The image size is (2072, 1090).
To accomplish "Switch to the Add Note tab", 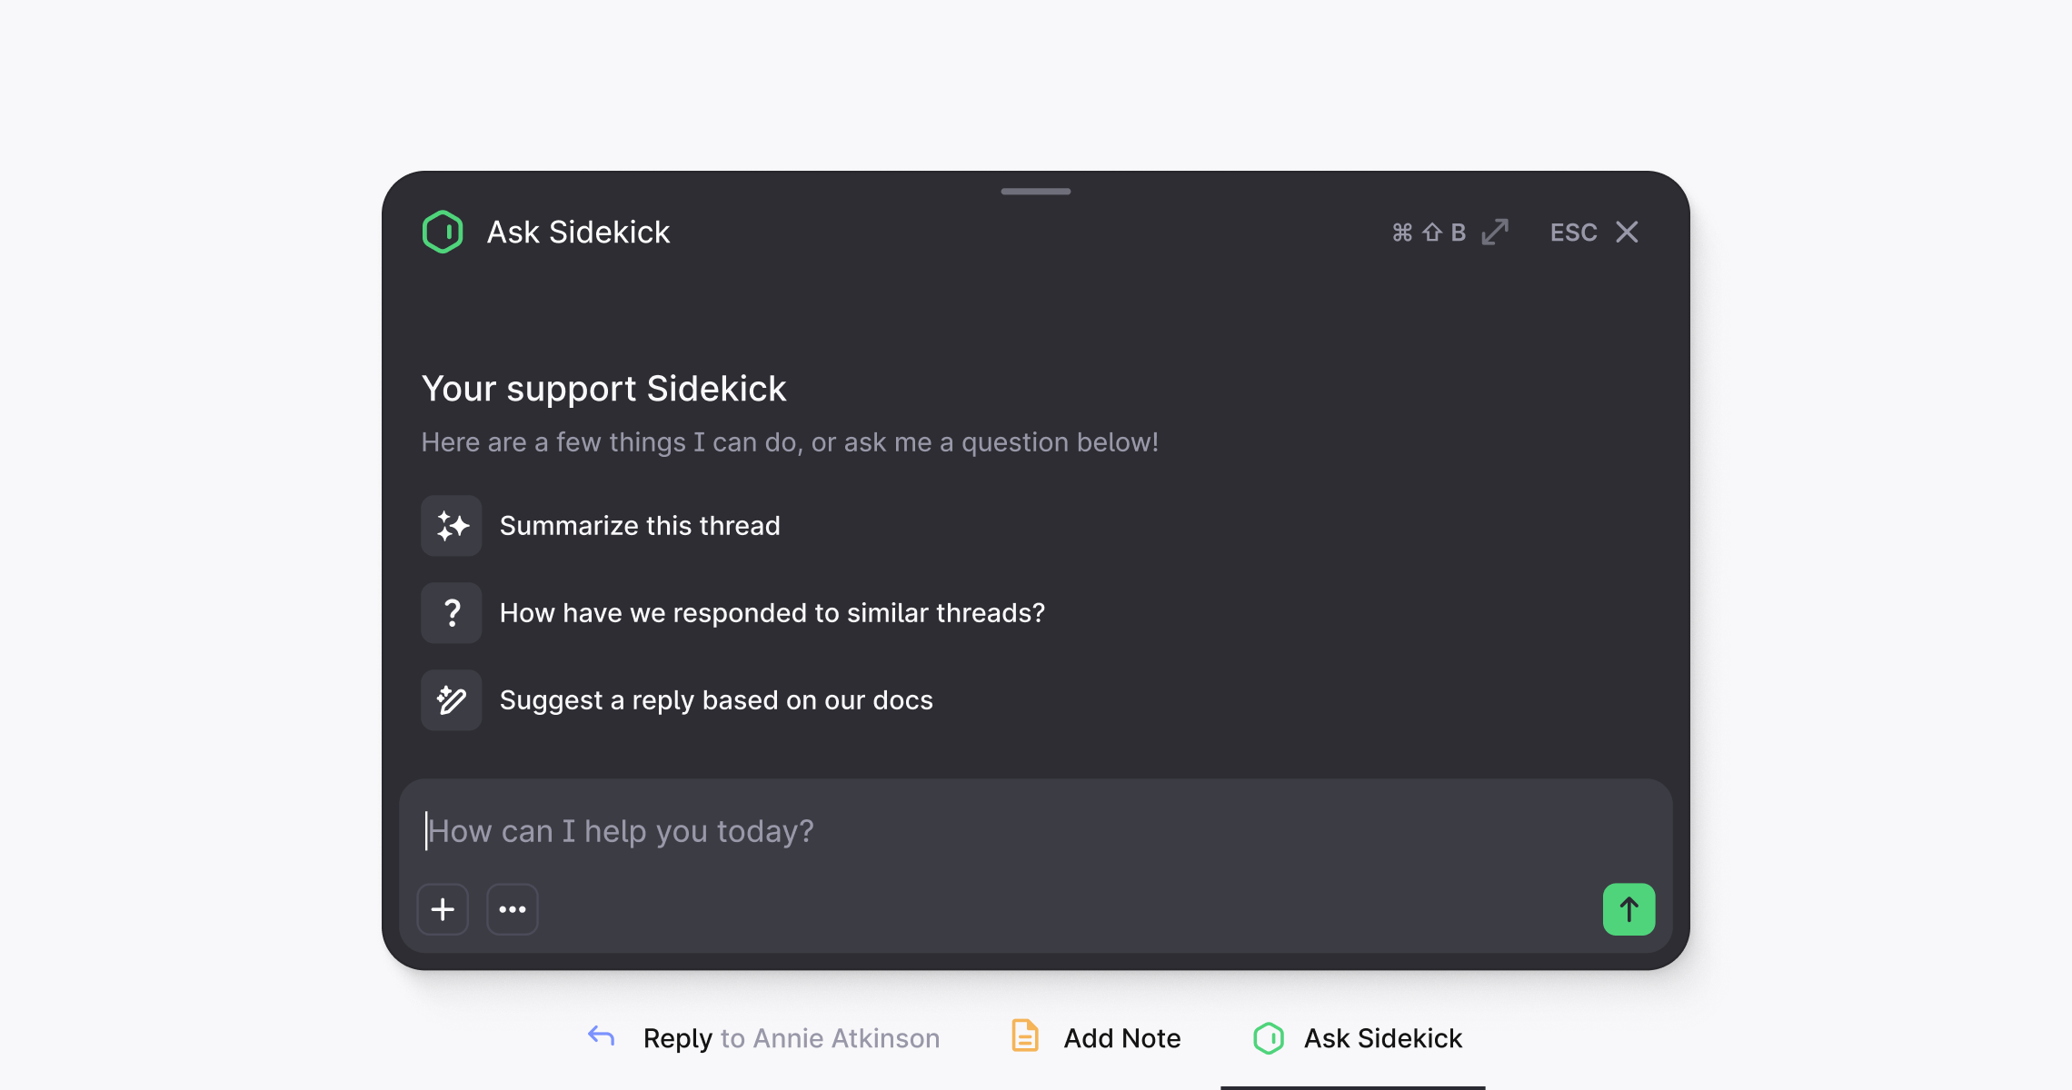I will click(1121, 1038).
